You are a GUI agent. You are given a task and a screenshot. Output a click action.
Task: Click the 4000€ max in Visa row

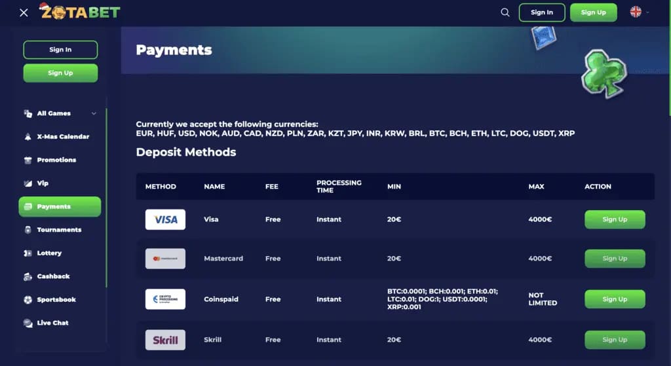pyautogui.click(x=540, y=219)
